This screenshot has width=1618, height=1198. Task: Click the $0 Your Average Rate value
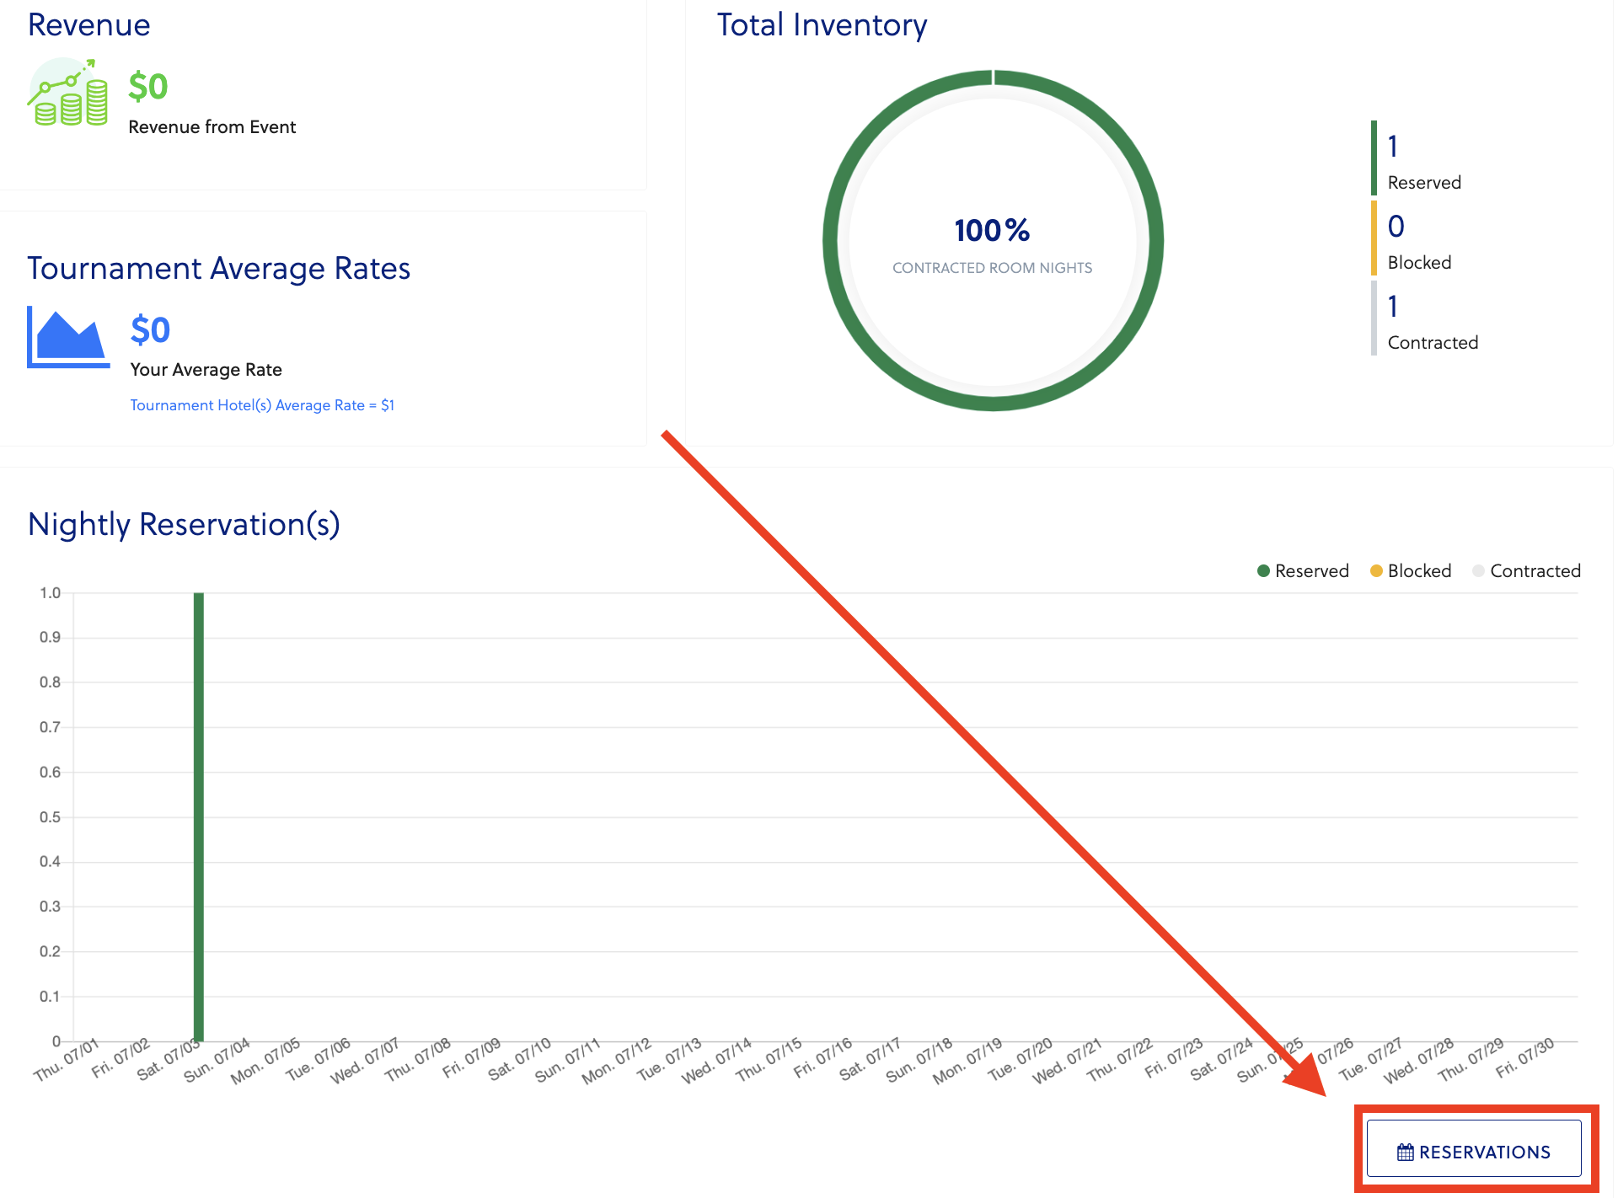(150, 330)
